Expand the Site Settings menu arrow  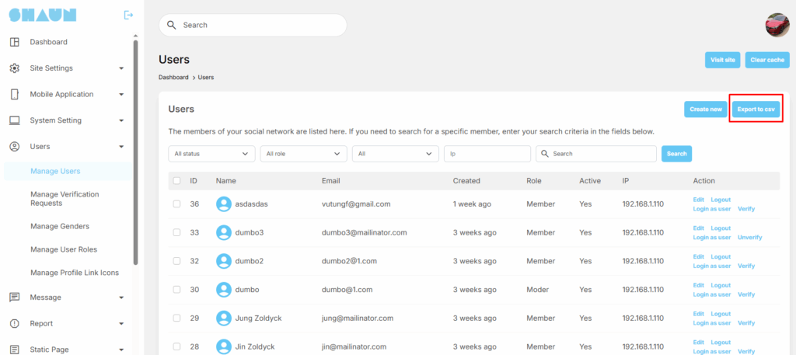coord(121,68)
